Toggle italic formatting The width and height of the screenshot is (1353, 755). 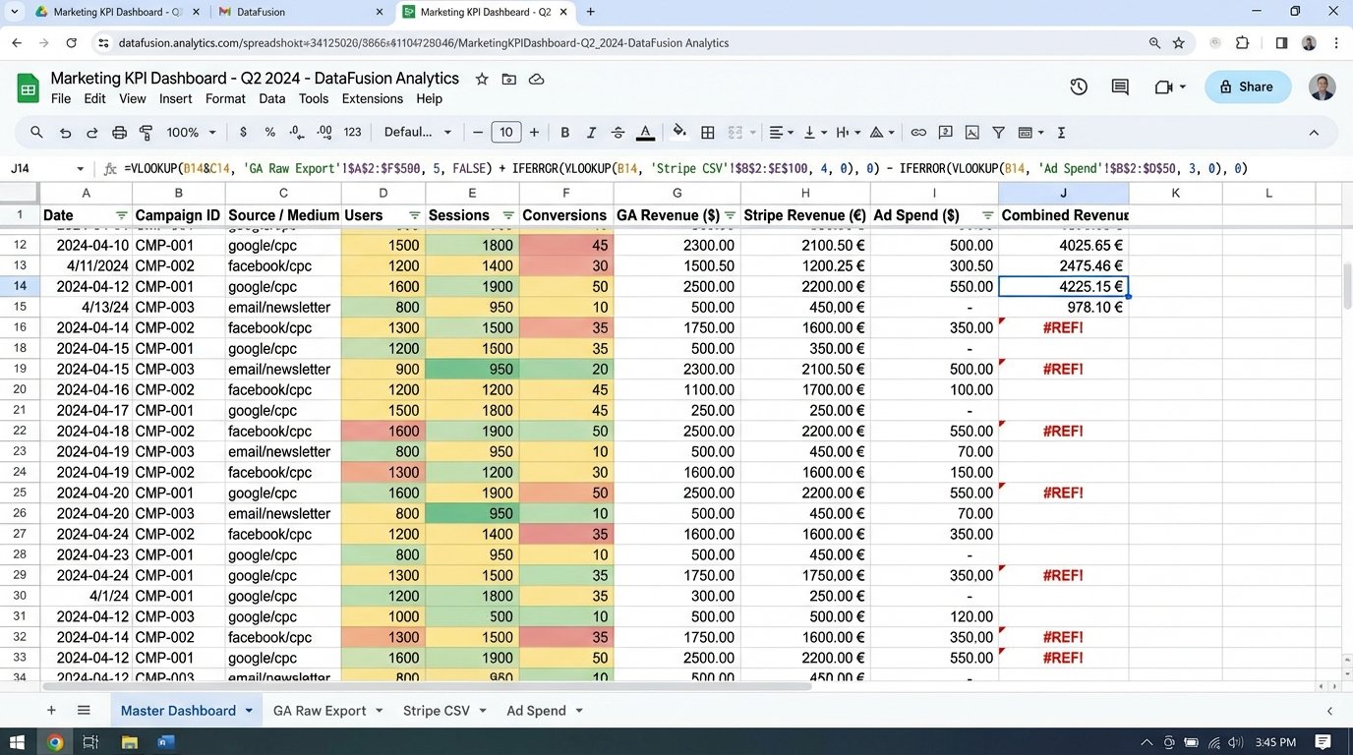click(591, 132)
